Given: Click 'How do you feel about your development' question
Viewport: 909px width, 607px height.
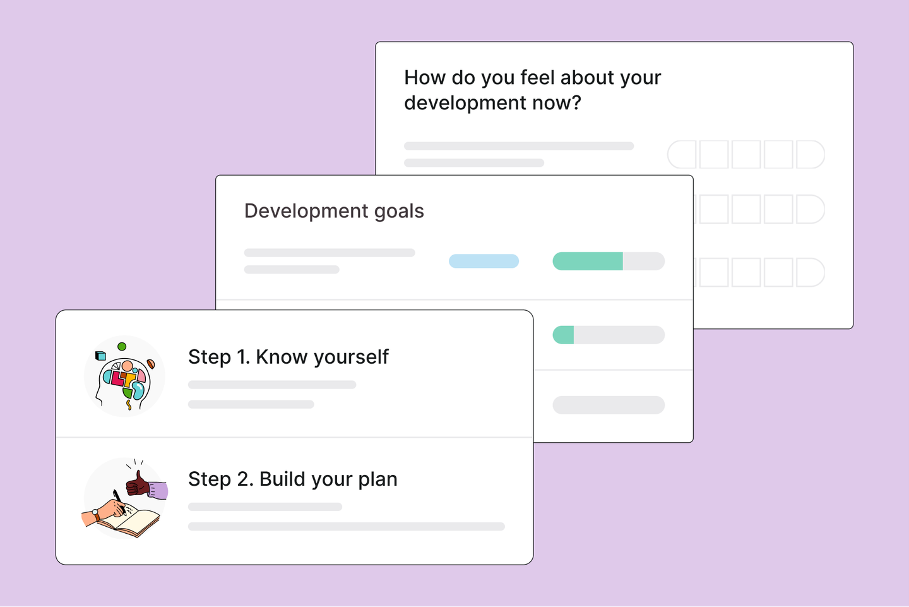Looking at the screenshot, I should coord(532,90).
